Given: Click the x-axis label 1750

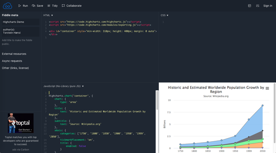Looking at the screenshot, I should tap(181, 151).
